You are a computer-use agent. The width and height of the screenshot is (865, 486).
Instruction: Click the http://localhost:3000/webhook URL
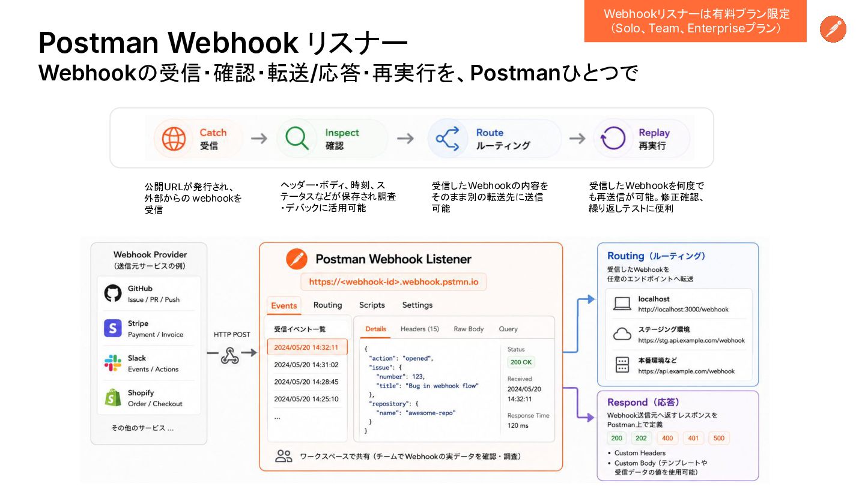[x=683, y=310]
